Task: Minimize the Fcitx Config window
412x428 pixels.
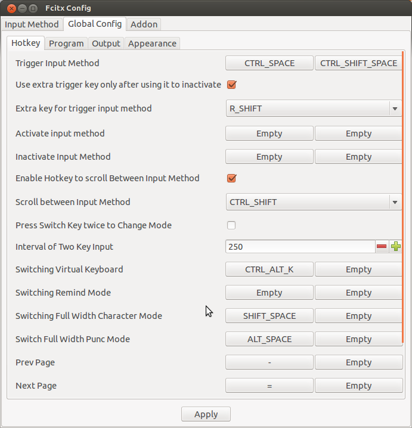Action: [x=22, y=8]
